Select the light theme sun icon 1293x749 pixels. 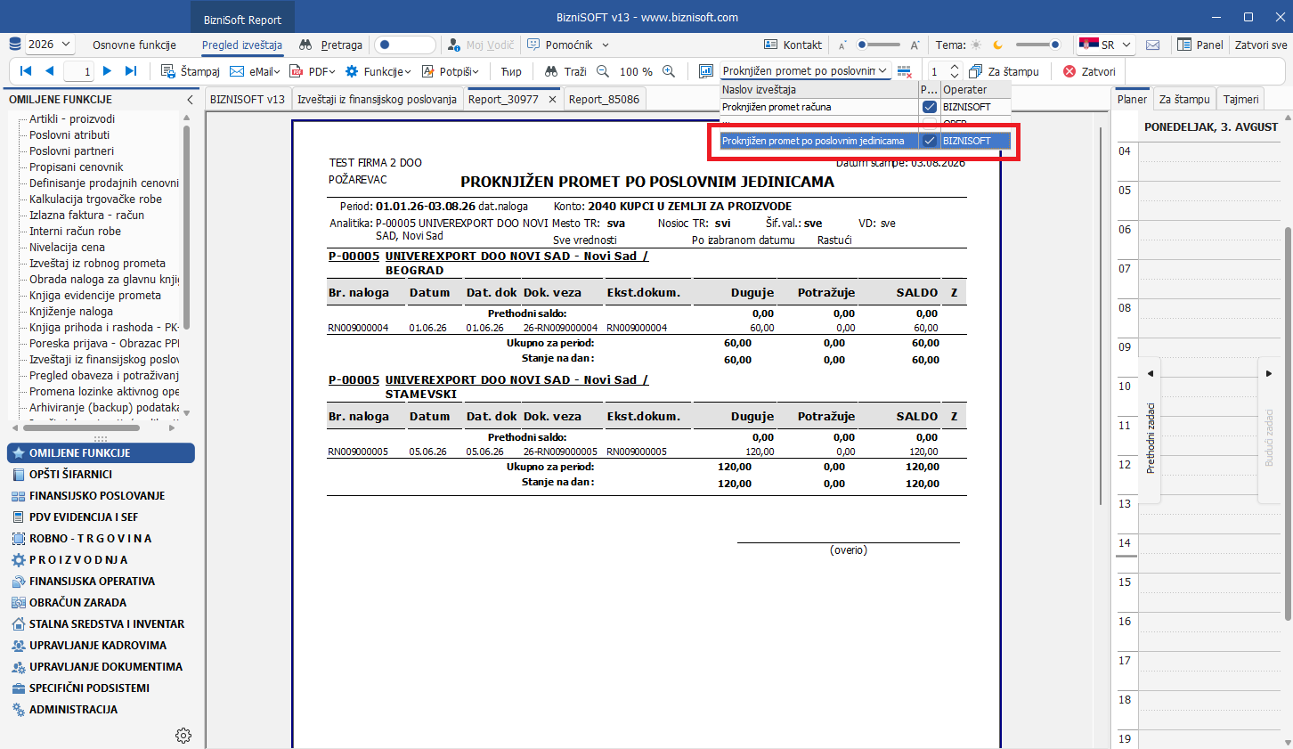977,45
